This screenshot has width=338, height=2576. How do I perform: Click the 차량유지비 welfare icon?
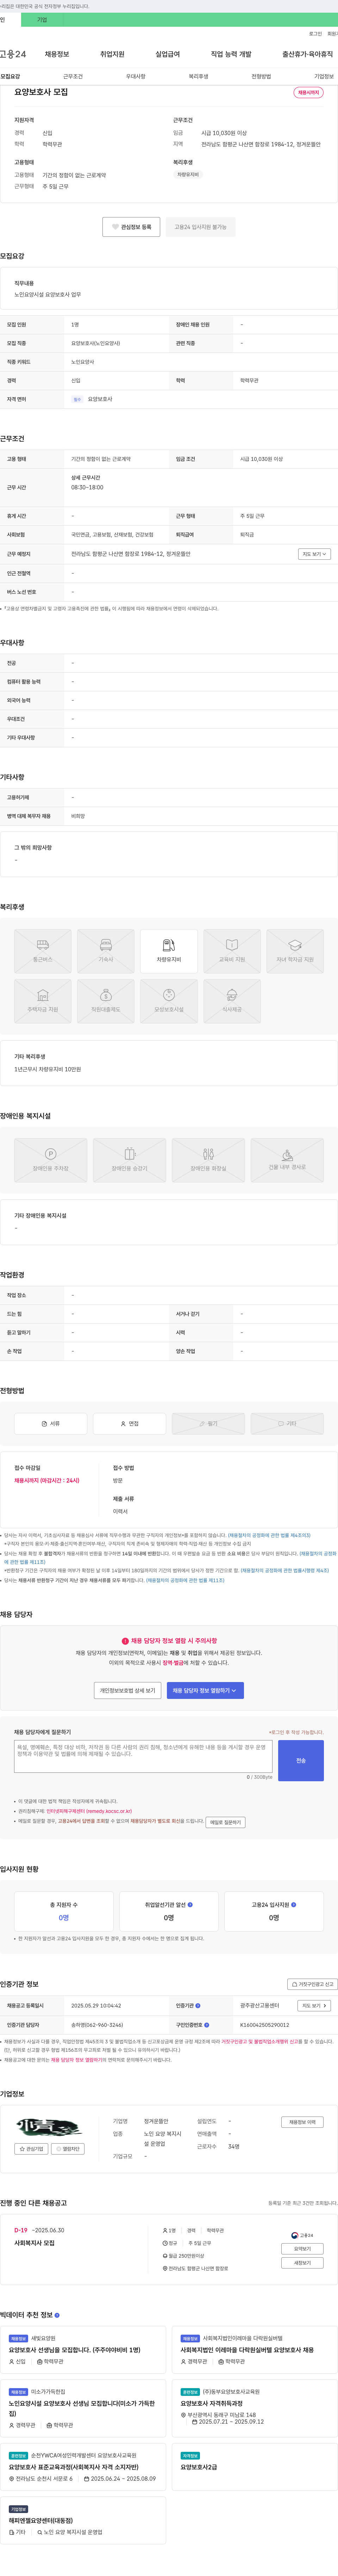(169, 951)
